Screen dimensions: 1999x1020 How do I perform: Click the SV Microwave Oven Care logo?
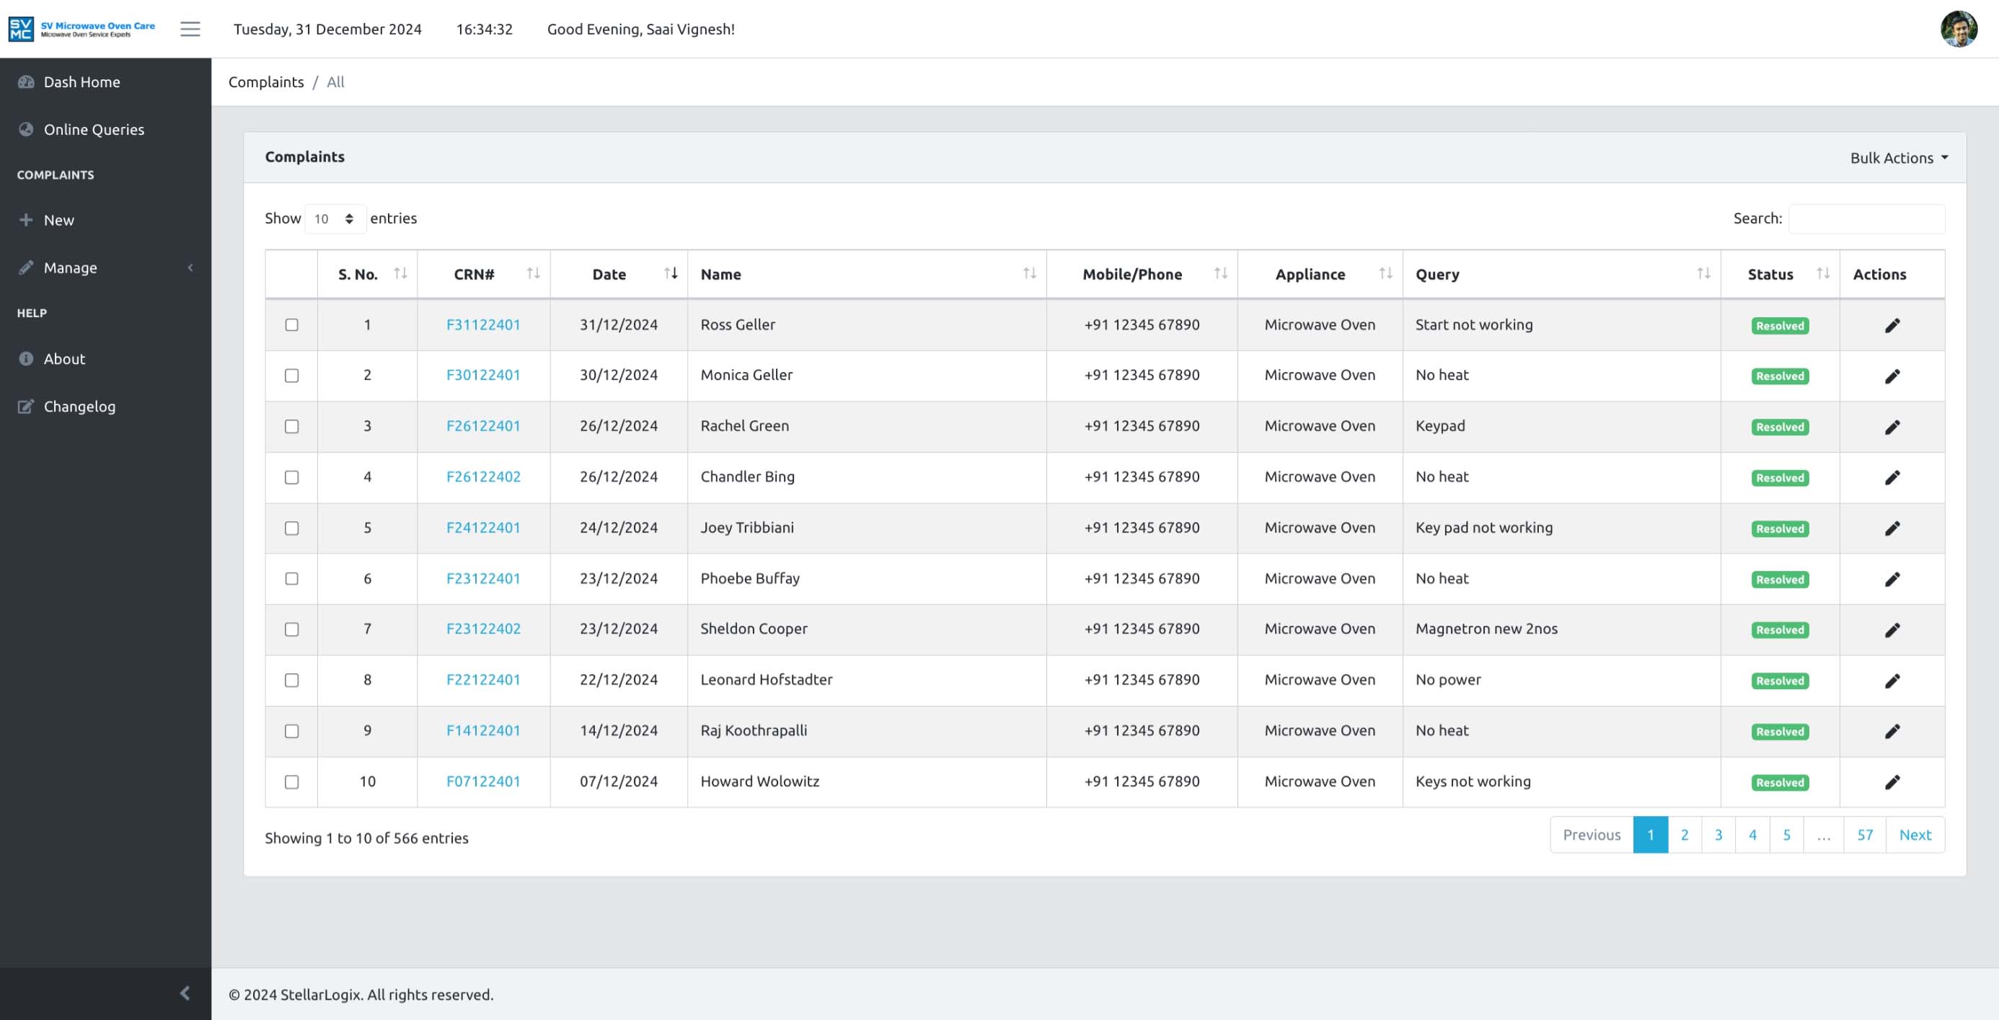point(81,29)
